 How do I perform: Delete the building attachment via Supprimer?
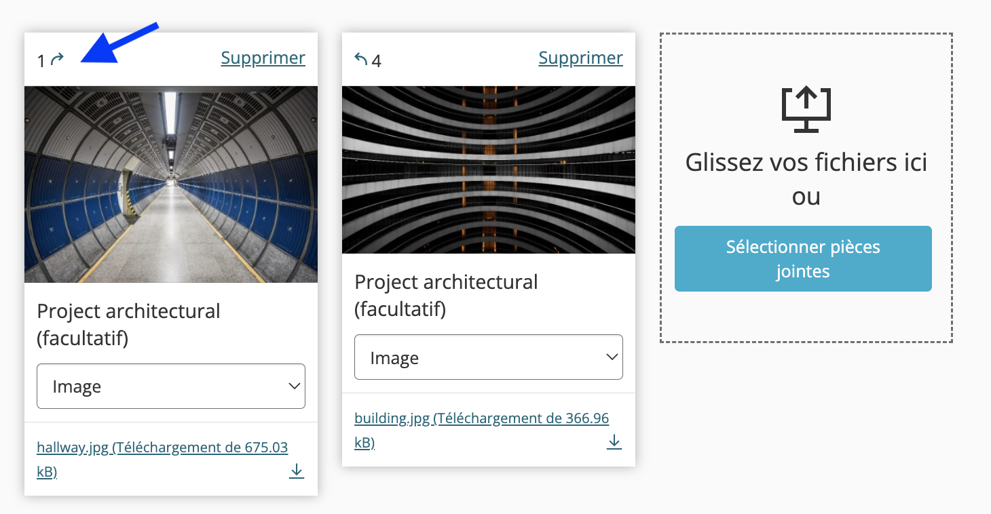pyautogui.click(x=581, y=58)
